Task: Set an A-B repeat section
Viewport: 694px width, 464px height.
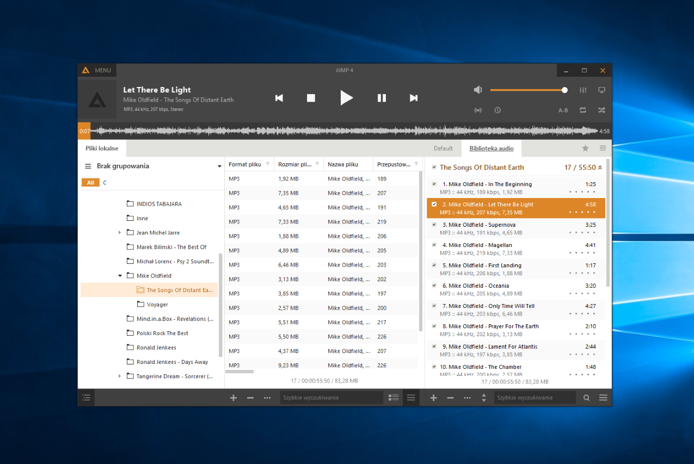Action: [563, 110]
